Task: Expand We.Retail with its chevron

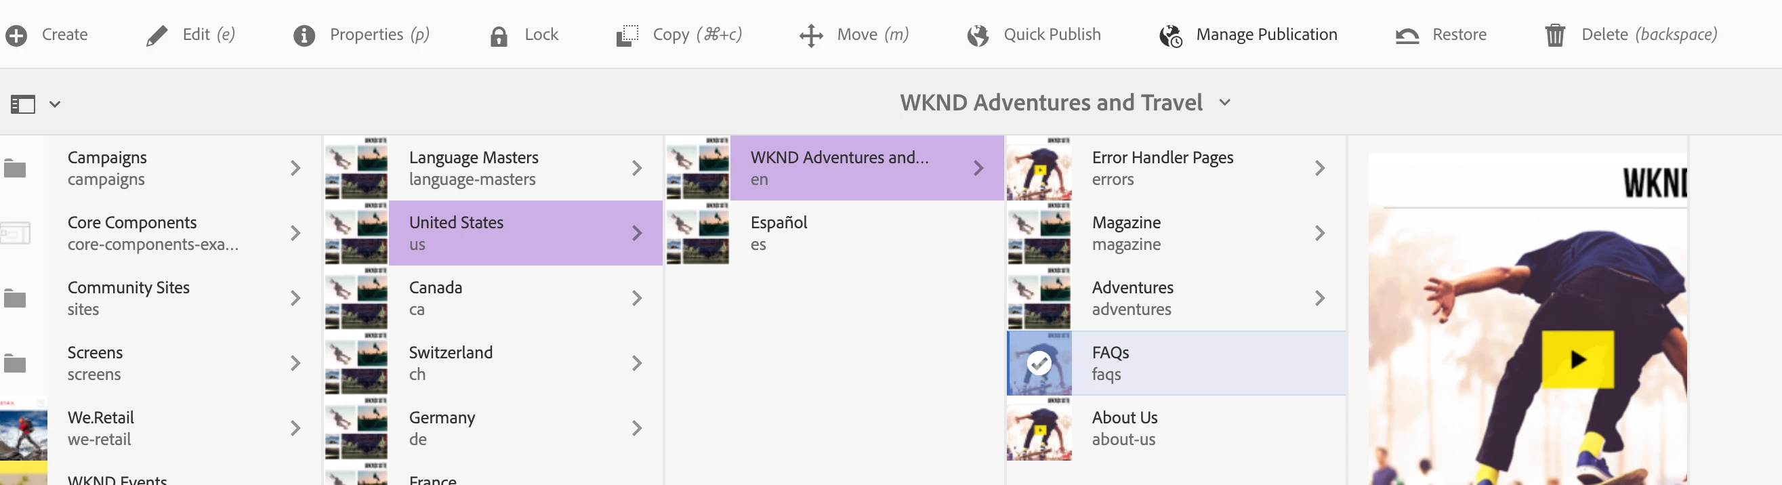Action: click(x=295, y=428)
